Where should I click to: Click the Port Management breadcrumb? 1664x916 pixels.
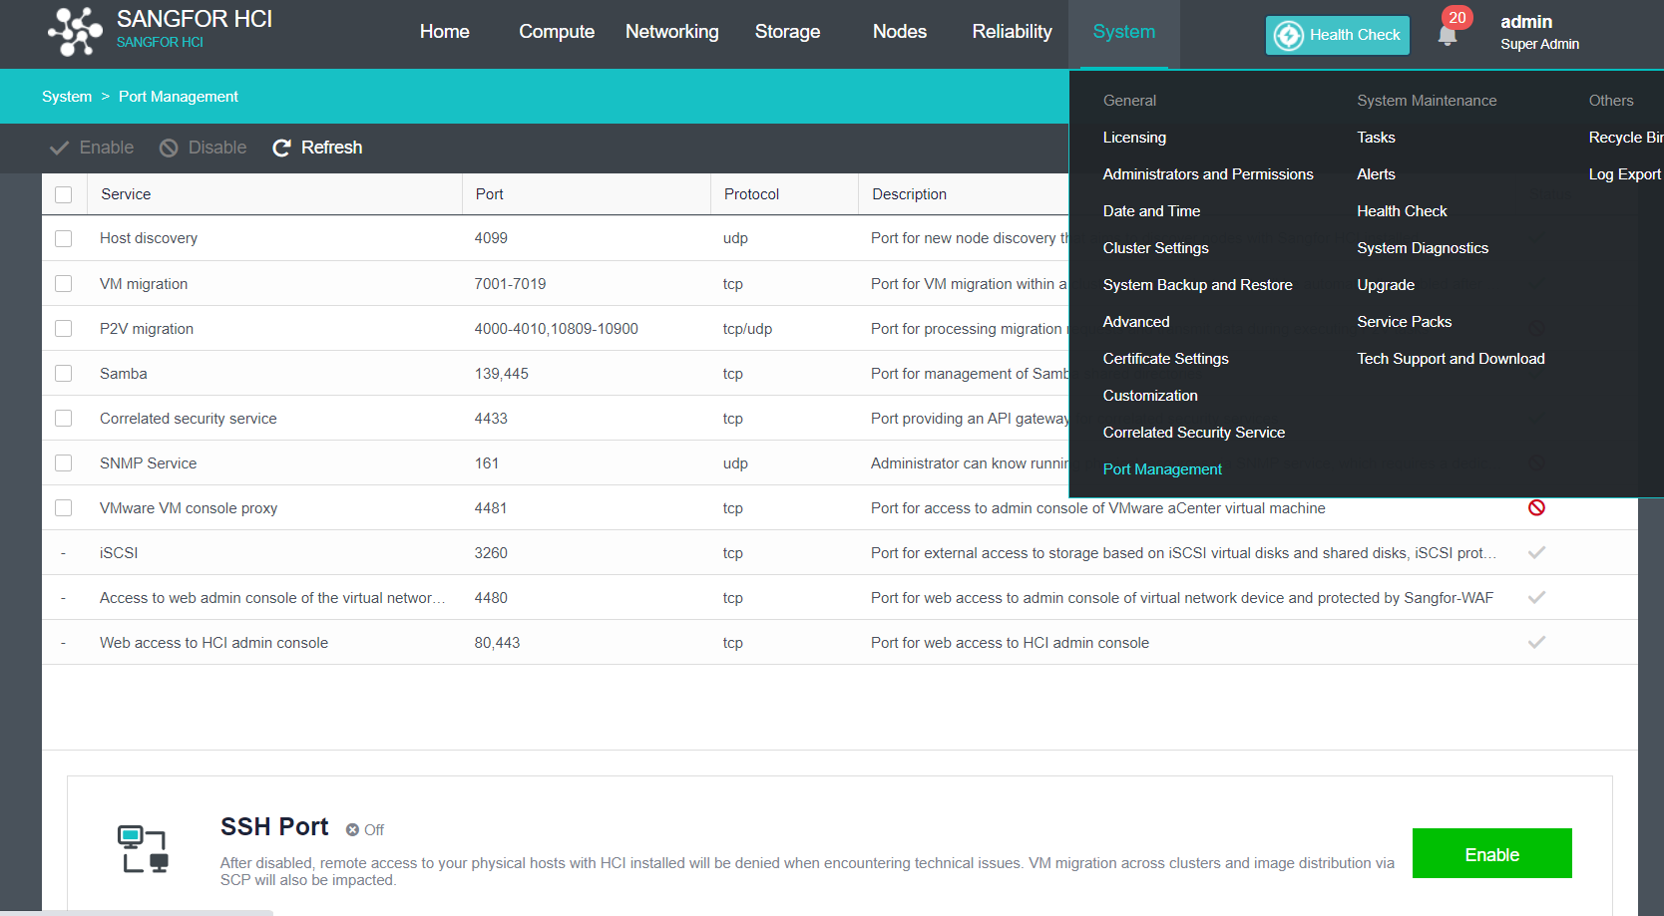click(x=179, y=97)
